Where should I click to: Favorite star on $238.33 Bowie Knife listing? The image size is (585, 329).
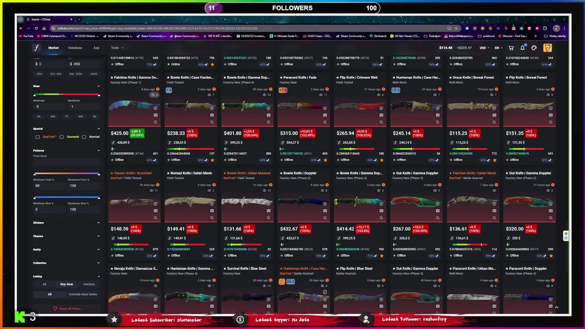212,160
